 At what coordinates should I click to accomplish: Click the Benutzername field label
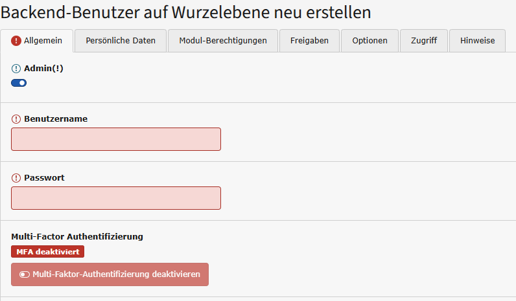(56, 119)
